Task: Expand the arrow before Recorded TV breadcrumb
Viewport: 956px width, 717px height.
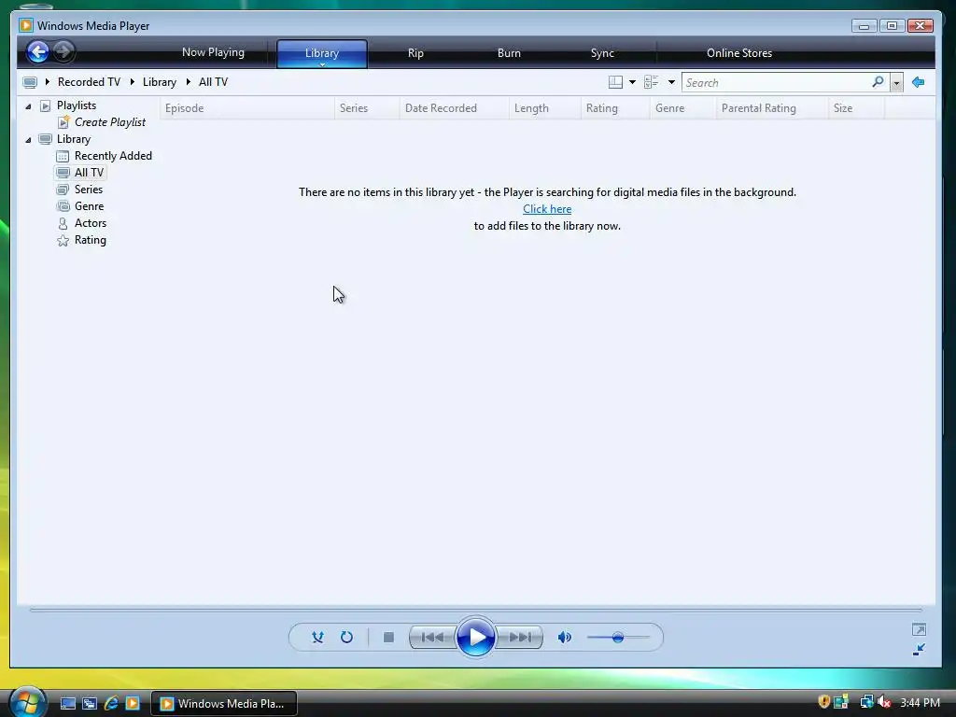Action: point(47,82)
